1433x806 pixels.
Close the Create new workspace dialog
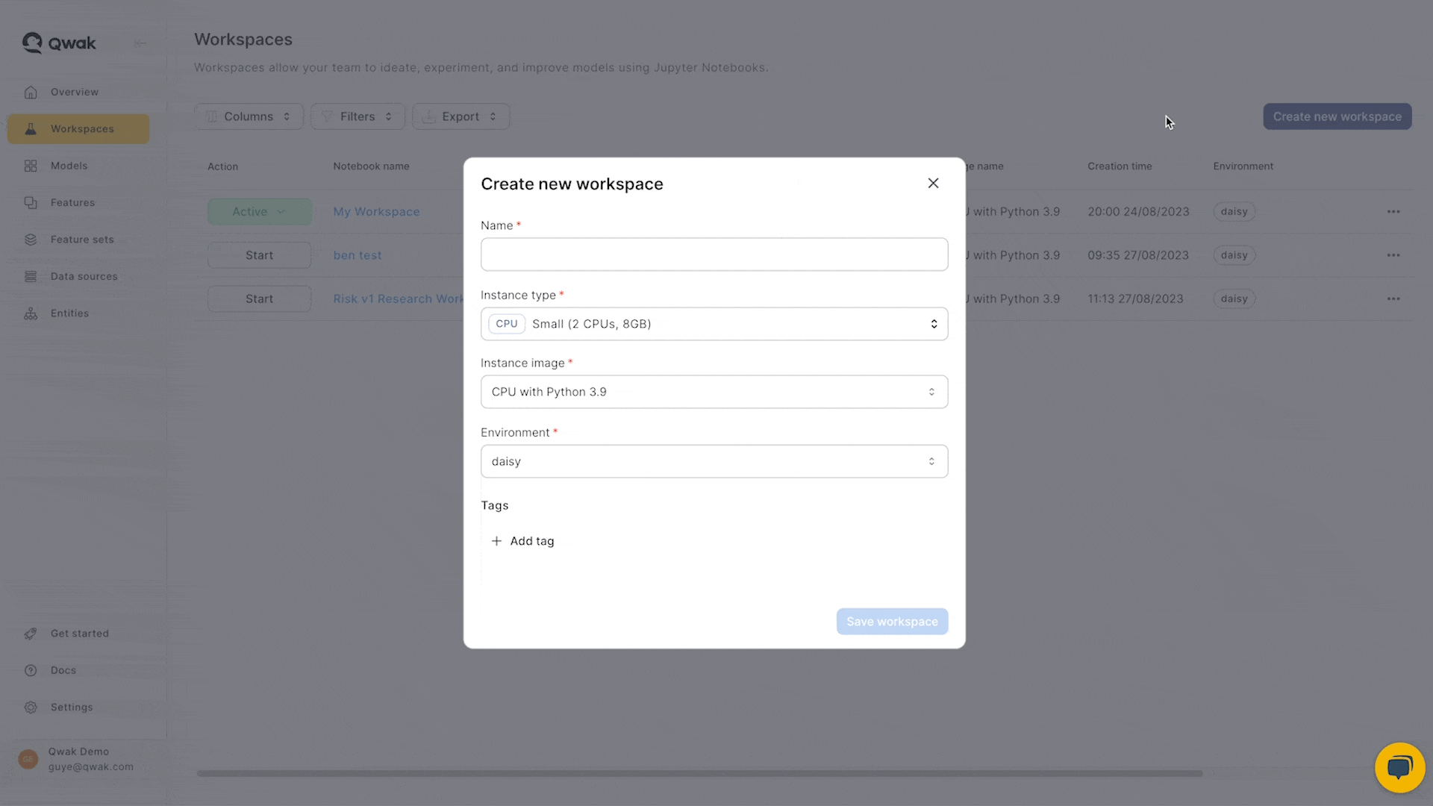click(933, 184)
